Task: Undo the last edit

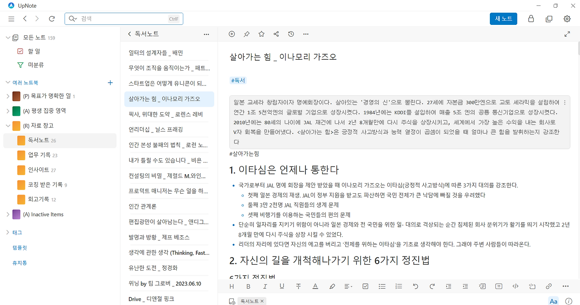Action: click(x=416, y=286)
